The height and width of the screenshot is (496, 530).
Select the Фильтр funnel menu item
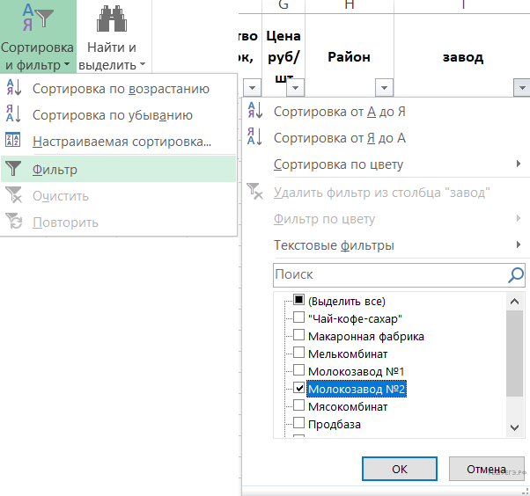55,170
